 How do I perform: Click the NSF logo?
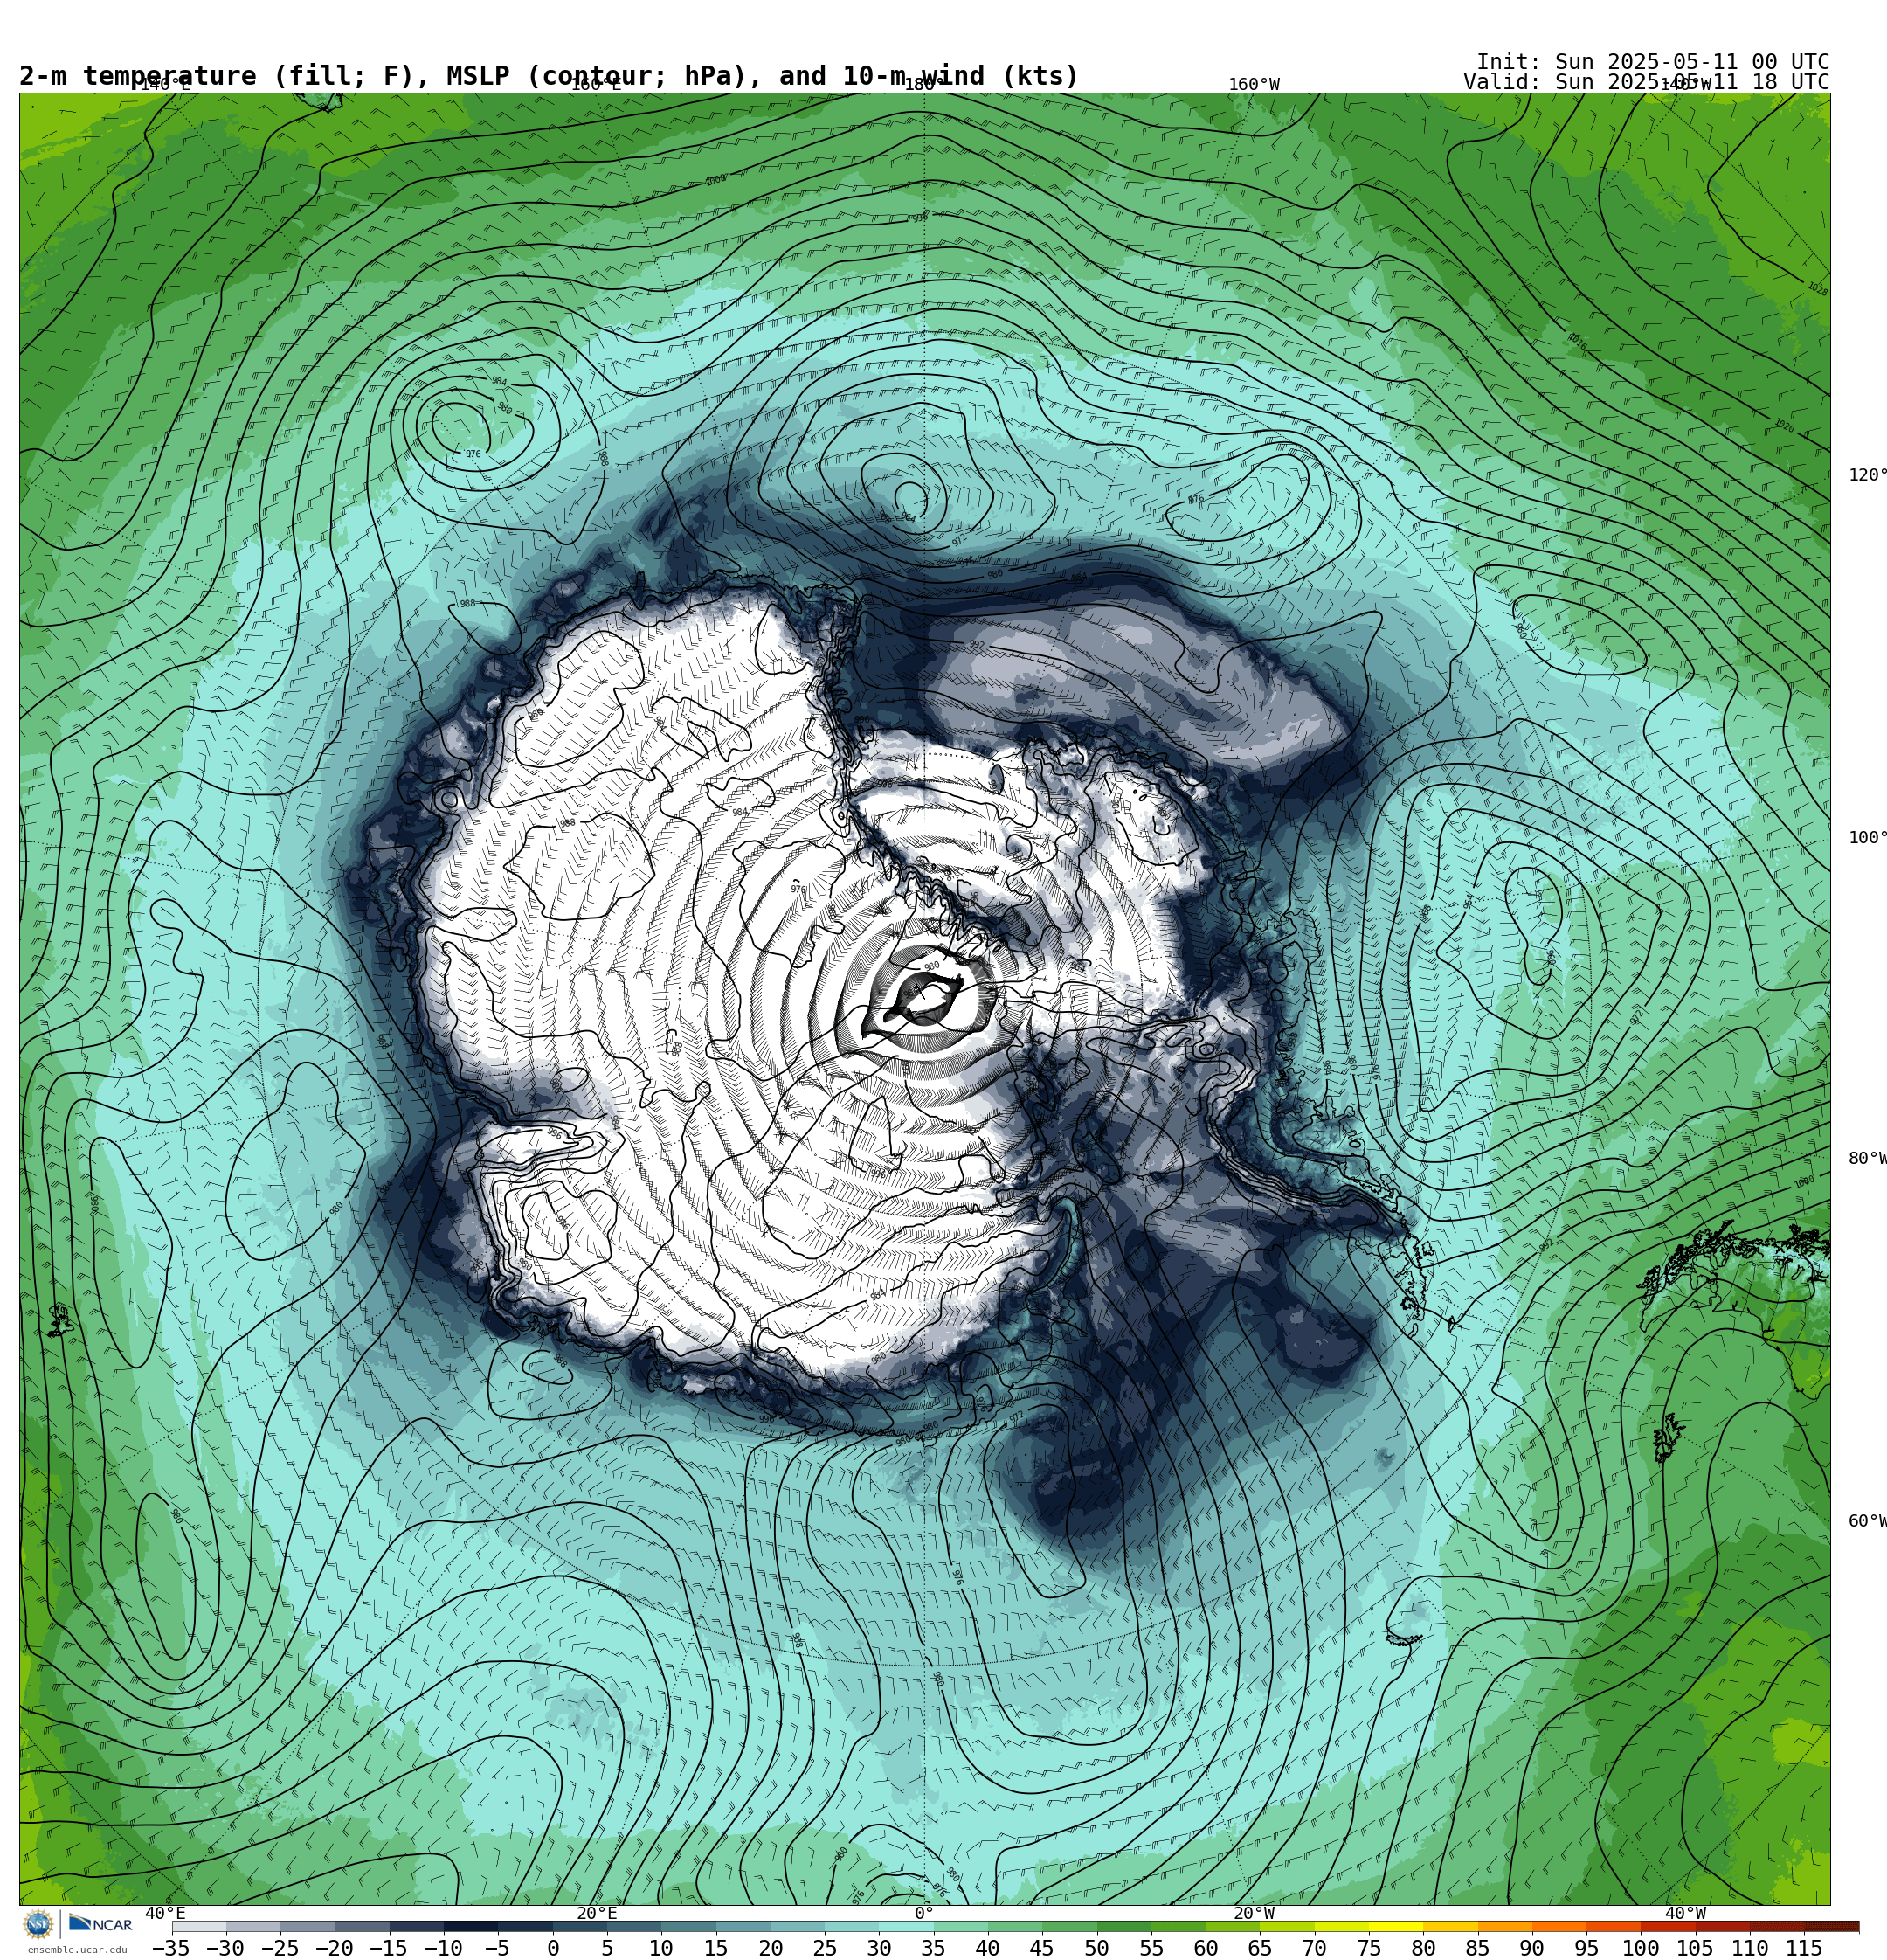[38, 1924]
